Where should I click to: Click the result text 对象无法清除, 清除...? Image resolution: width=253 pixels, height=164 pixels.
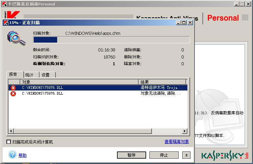pos(161,94)
